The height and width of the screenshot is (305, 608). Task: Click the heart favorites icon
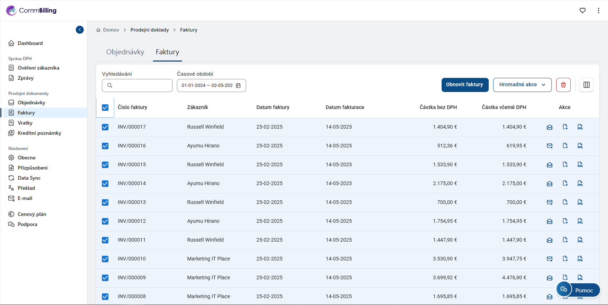(x=582, y=11)
